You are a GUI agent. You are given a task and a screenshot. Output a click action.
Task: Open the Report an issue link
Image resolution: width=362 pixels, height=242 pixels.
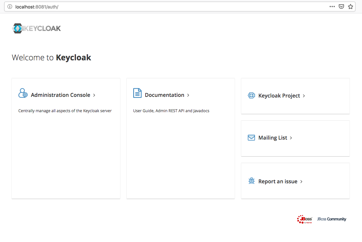(x=278, y=181)
